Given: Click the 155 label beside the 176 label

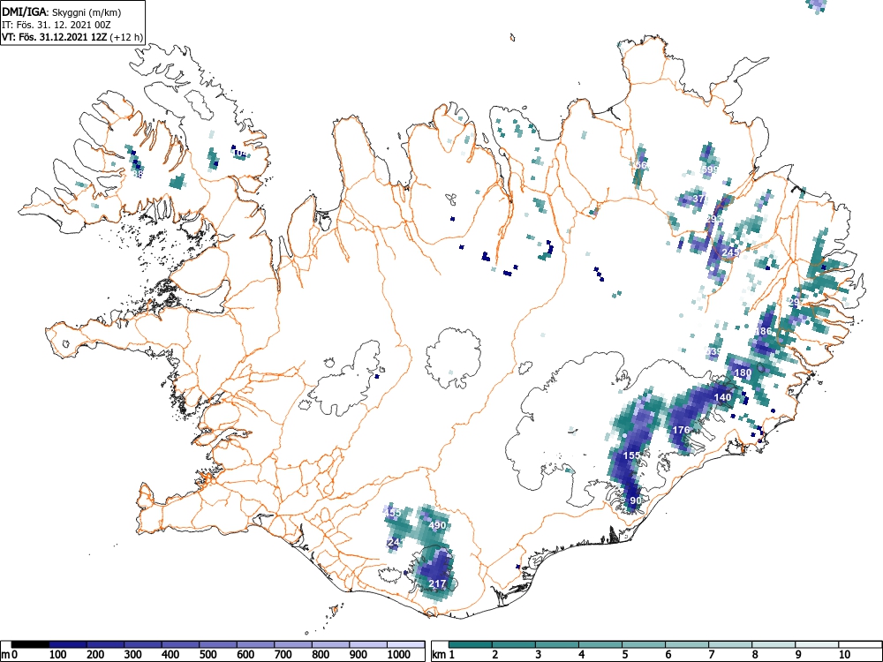Looking at the screenshot, I should pyautogui.click(x=632, y=455).
